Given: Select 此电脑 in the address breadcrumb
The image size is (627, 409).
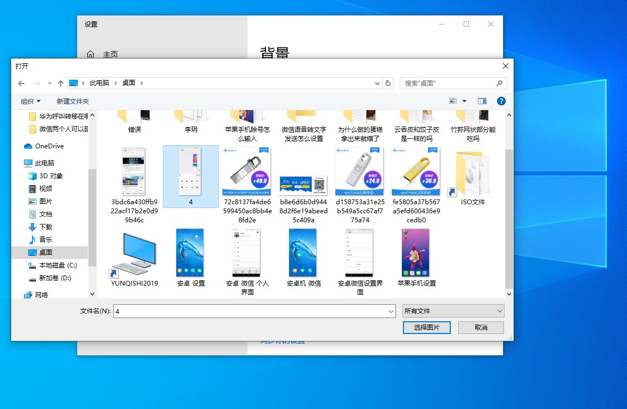Looking at the screenshot, I should click(99, 82).
